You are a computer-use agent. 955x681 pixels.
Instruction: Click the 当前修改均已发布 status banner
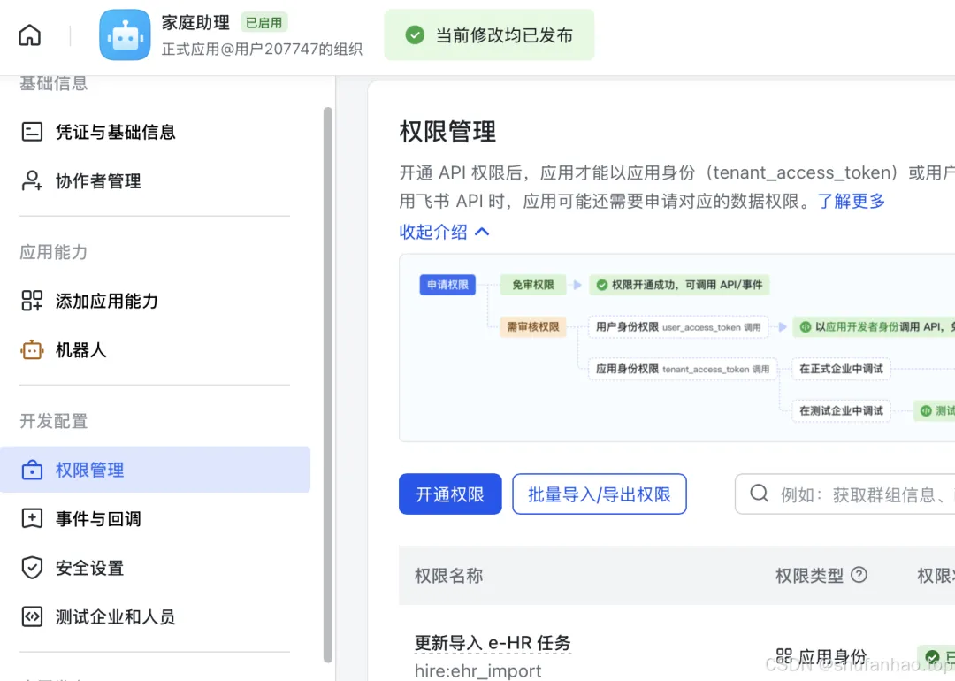tap(489, 34)
